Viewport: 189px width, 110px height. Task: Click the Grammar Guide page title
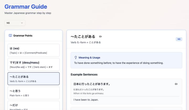pyautogui.click(x=26, y=7)
